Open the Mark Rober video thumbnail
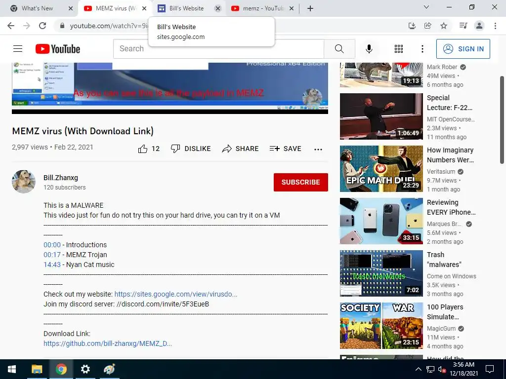 381,75
